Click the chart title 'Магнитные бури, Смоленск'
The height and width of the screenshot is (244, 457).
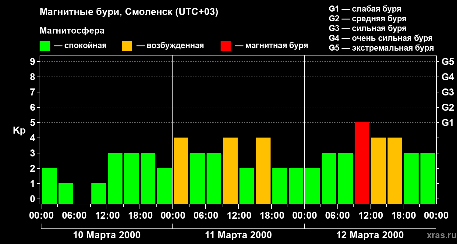(x=129, y=12)
